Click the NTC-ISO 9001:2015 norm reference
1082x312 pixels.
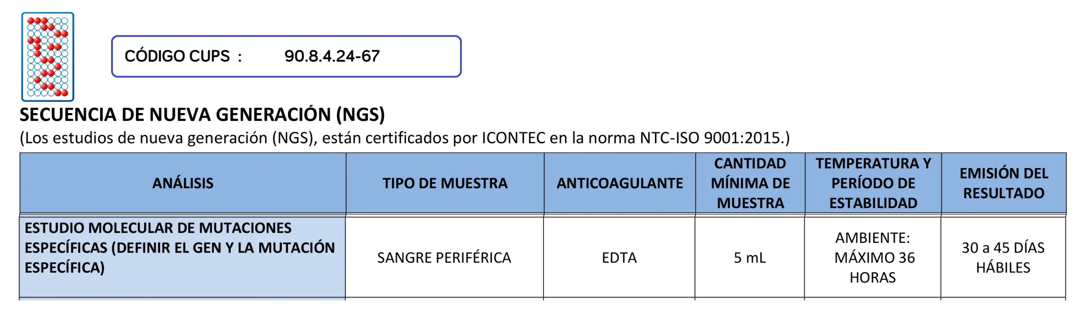[713, 138]
